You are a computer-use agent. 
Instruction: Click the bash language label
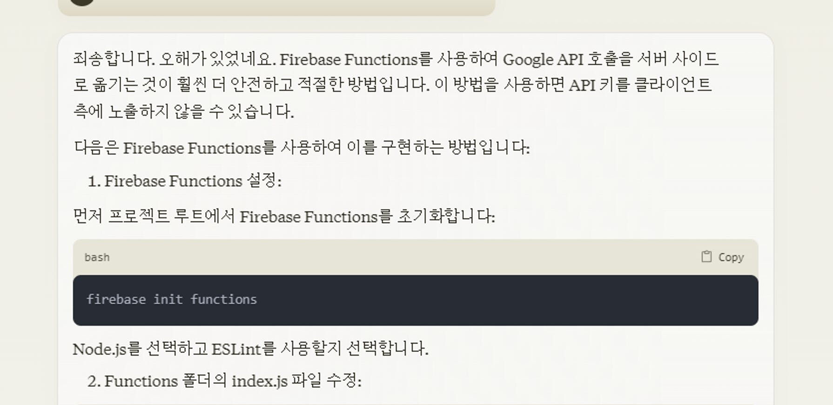[97, 257]
